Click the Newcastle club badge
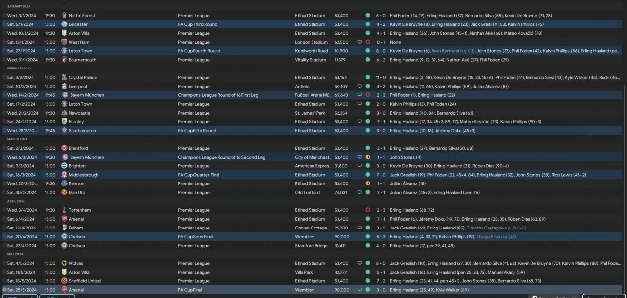 click(x=64, y=113)
